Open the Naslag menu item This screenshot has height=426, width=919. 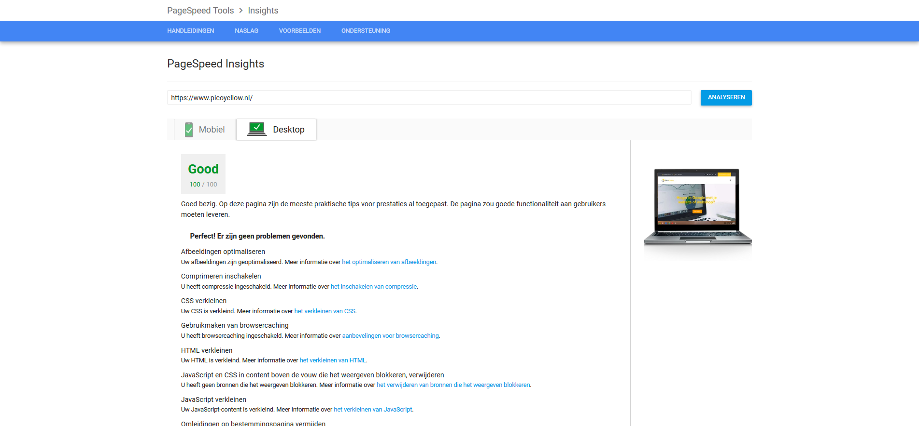(247, 31)
